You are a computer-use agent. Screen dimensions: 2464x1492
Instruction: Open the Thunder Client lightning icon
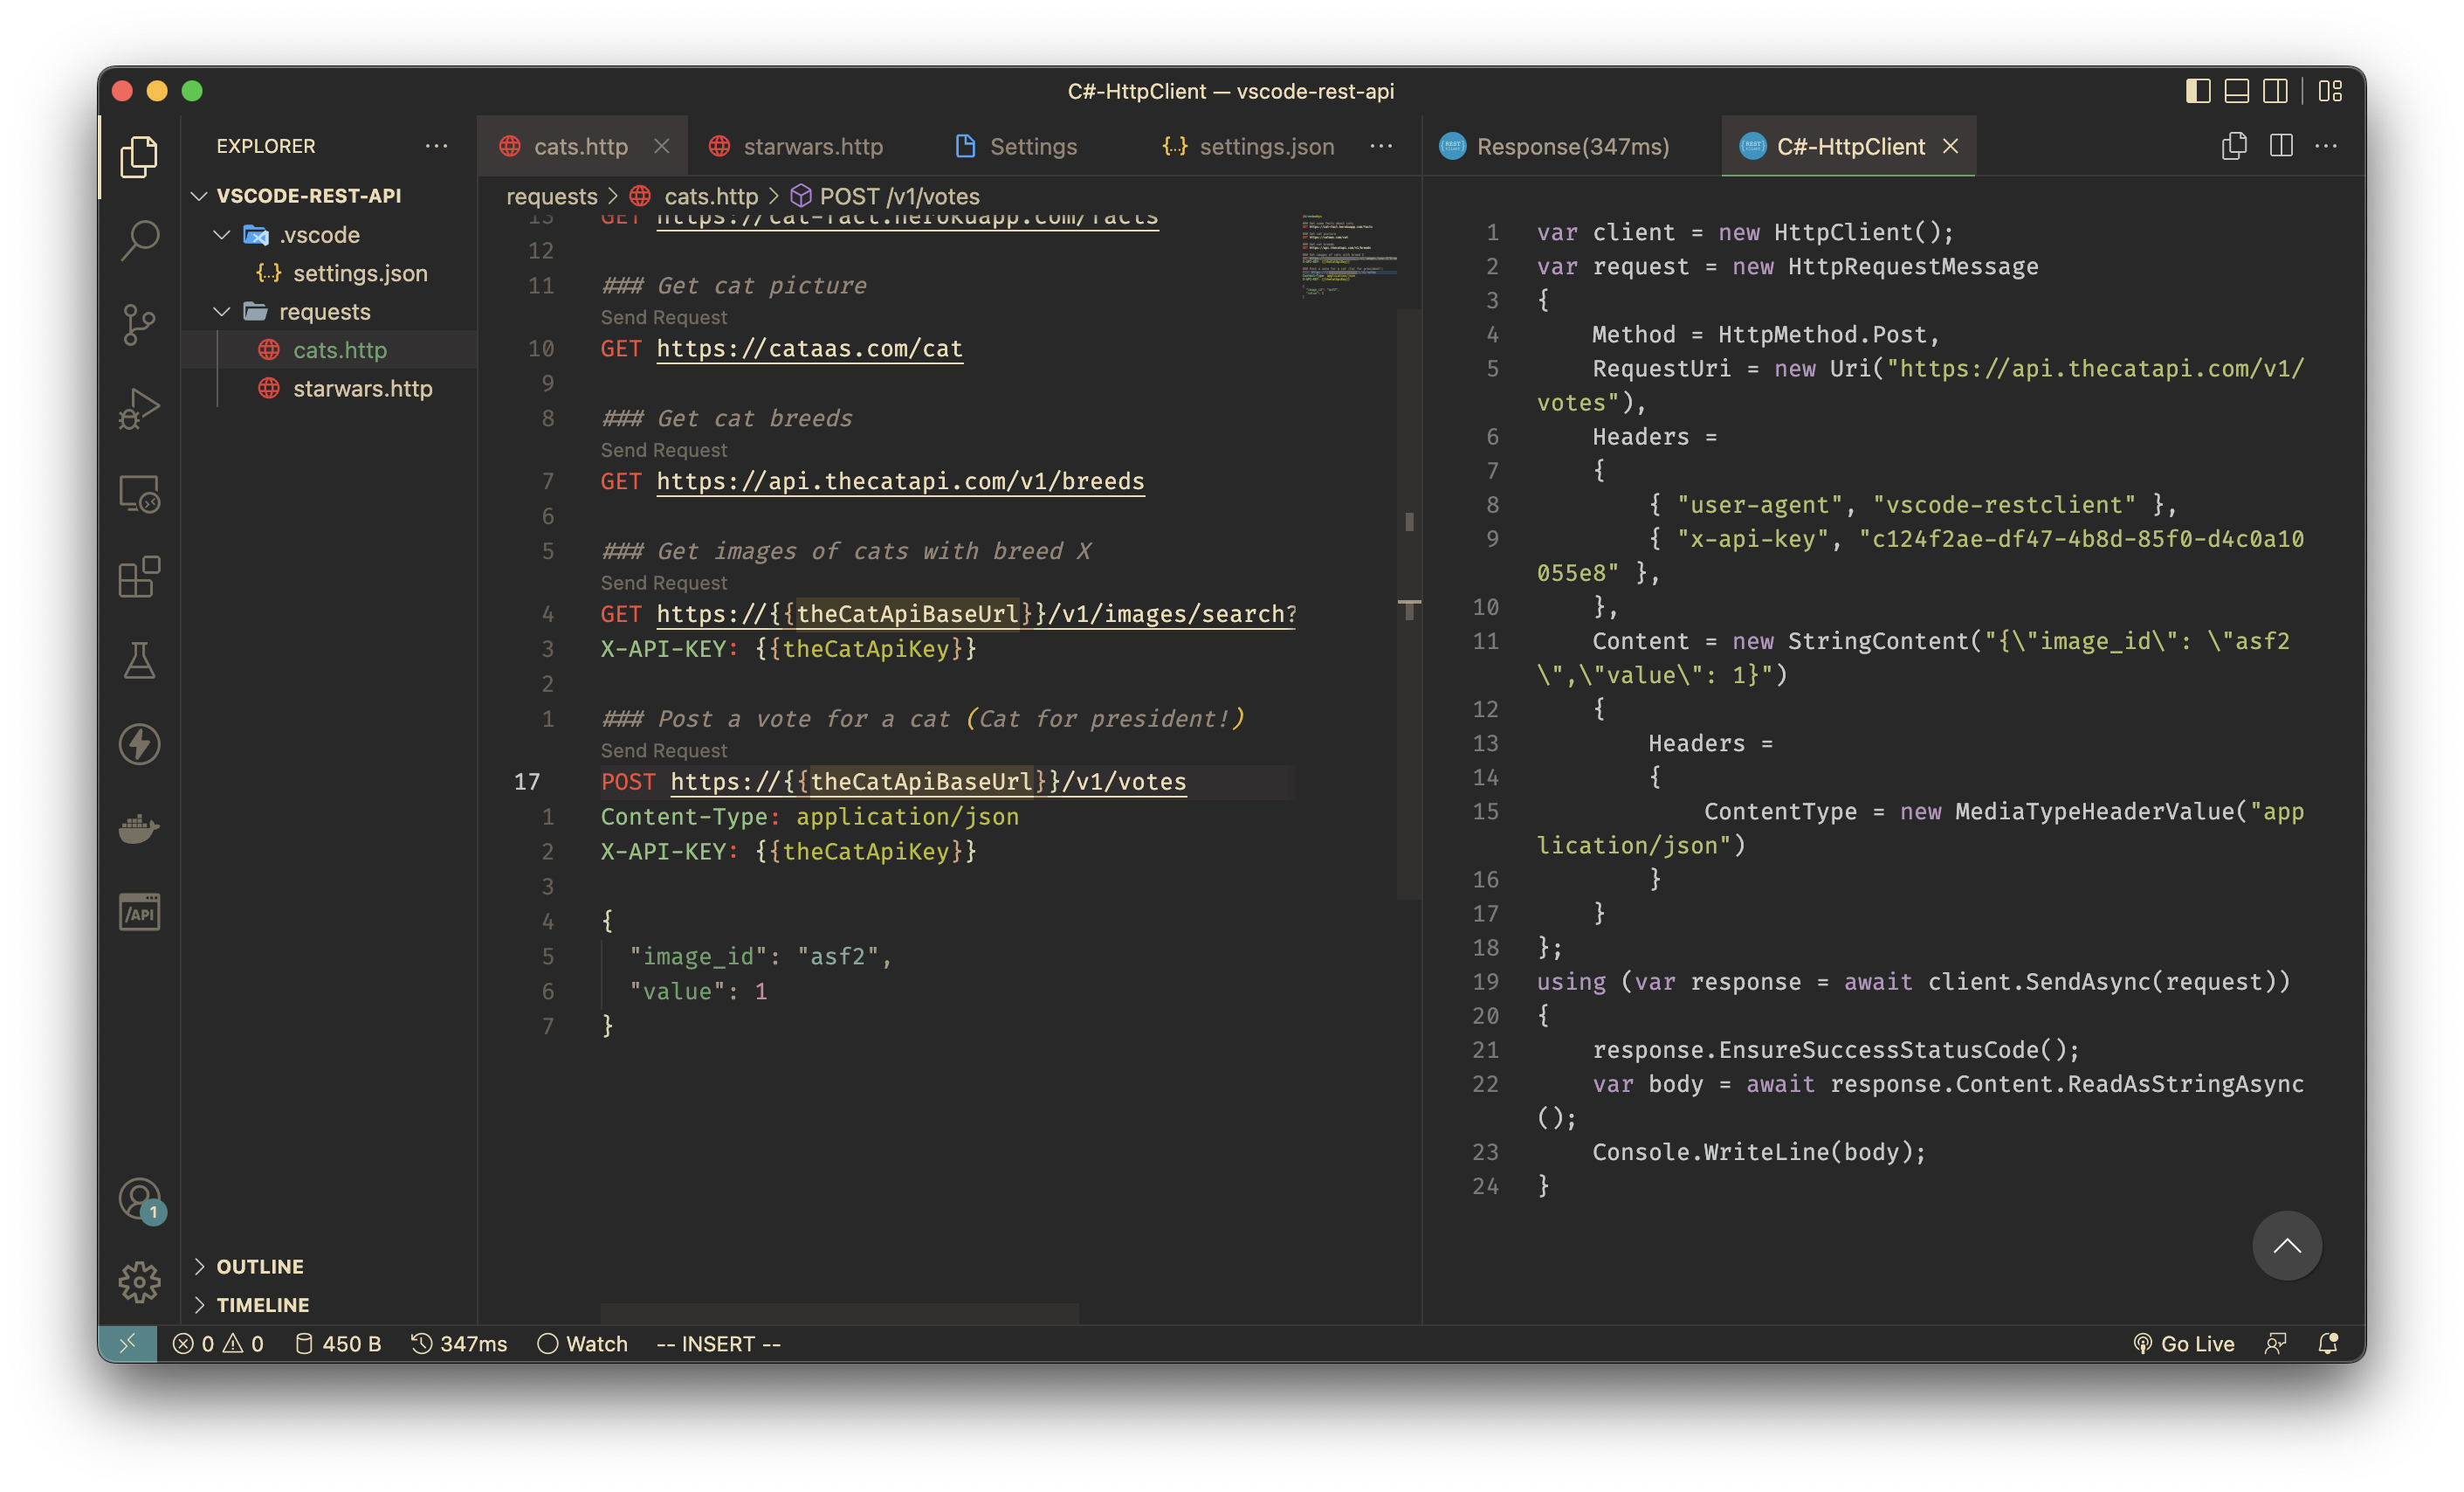click(x=139, y=744)
